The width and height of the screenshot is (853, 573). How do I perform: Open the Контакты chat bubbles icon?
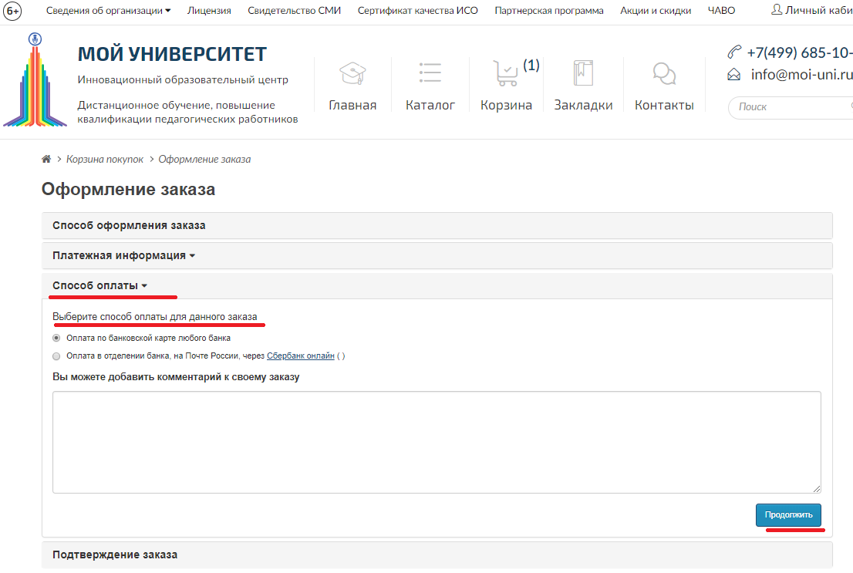(x=664, y=74)
